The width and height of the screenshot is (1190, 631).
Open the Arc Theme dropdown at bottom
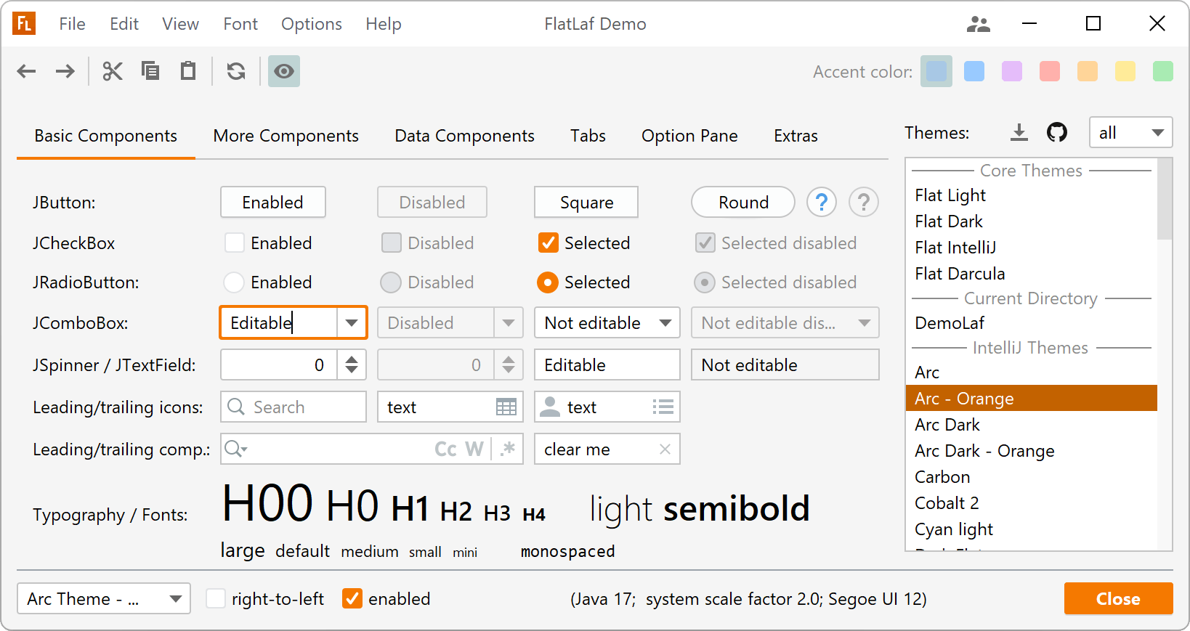click(x=104, y=598)
